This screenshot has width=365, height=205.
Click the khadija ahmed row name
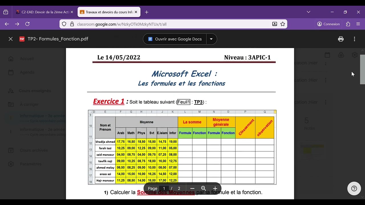coord(105,142)
